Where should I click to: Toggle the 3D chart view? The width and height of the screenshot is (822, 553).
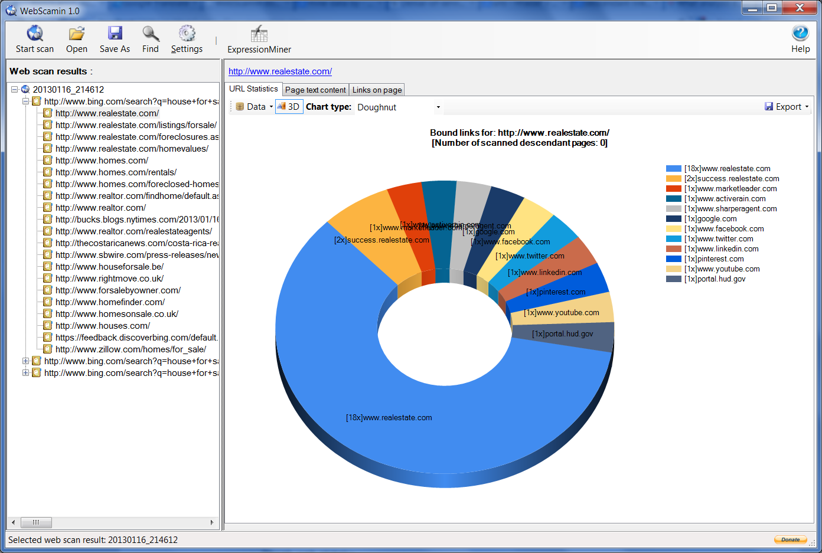pyautogui.click(x=289, y=107)
